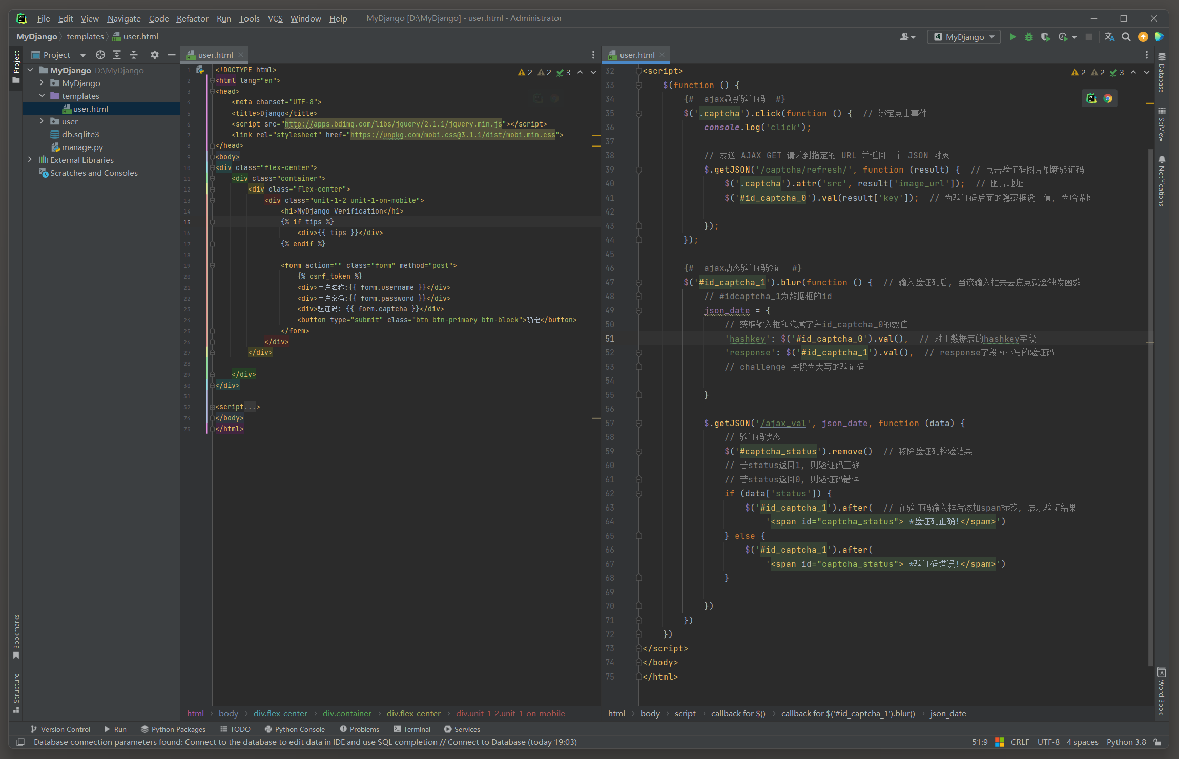Open Project panel settings gear
The height and width of the screenshot is (759, 1179).
pos(155,55)
